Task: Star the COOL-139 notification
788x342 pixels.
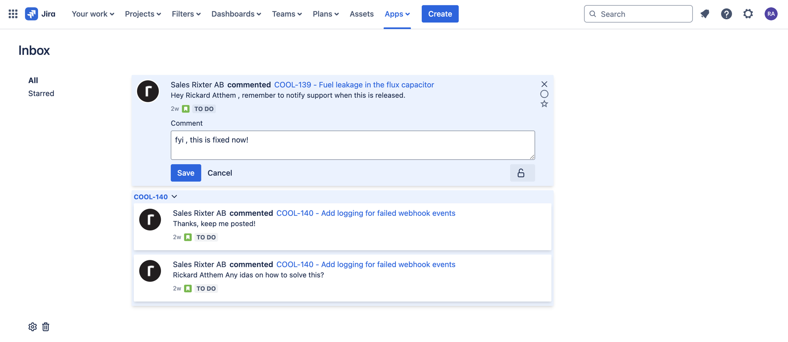Action: (544, 104)
